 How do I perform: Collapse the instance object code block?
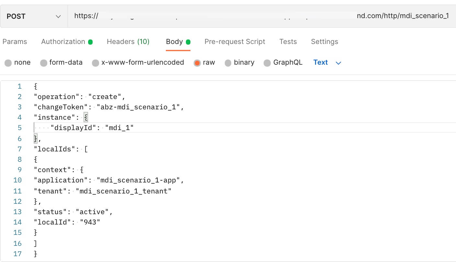point(85,117)
